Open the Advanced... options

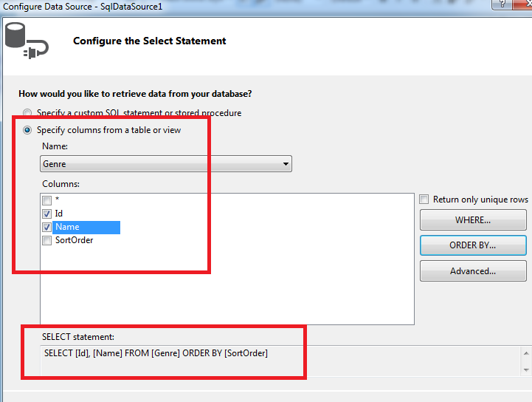pos(473,271)
